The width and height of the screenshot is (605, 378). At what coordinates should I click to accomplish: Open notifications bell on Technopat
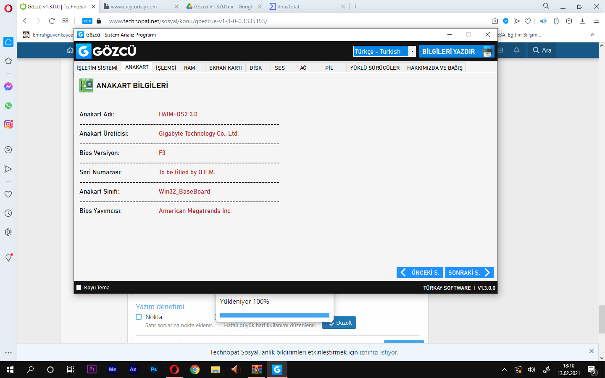point(517,50)
